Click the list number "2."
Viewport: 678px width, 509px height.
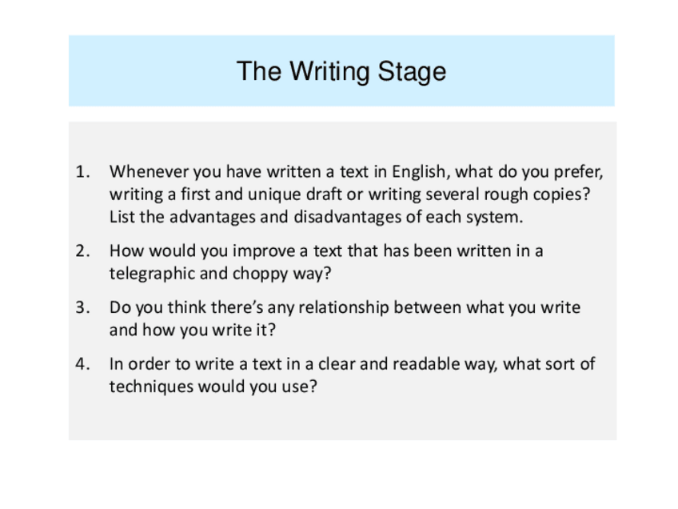(83, 250)
